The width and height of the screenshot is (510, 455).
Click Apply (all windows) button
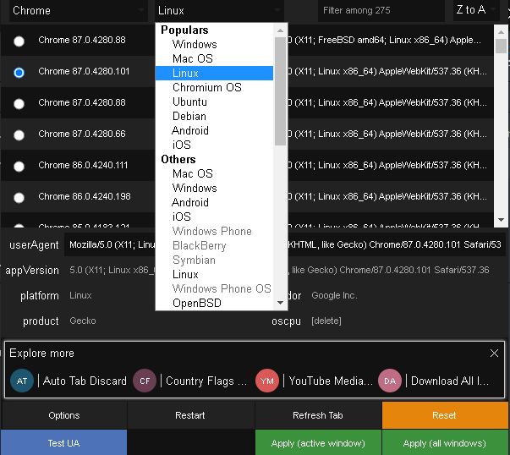click(445, 443)
